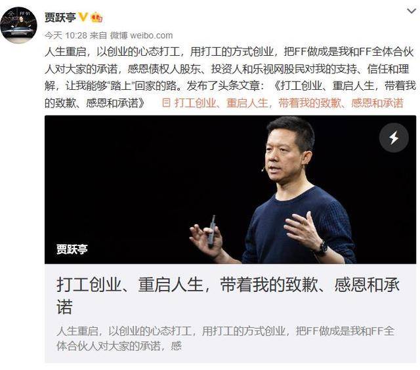Click the 微博 weibo.com source link
Screen dimensions: 420x370
(x=141, y=35)
